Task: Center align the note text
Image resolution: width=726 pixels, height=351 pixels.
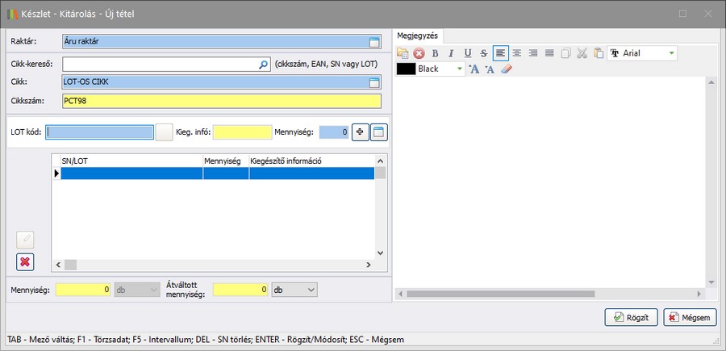Action: click(x=517, y=53)
